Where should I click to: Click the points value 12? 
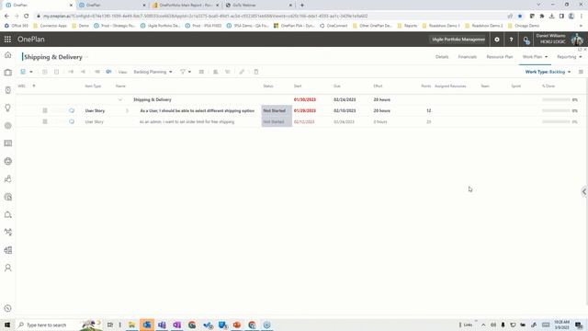[429, 110]
